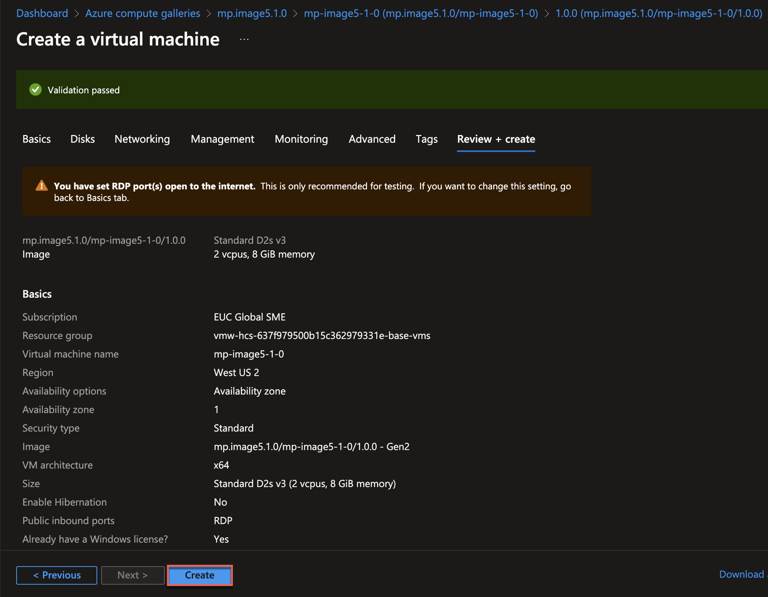Open the ellipsis more options menu
Image resolution: width=768 pixels, height=597 pixels.
[x=244, y=39]
